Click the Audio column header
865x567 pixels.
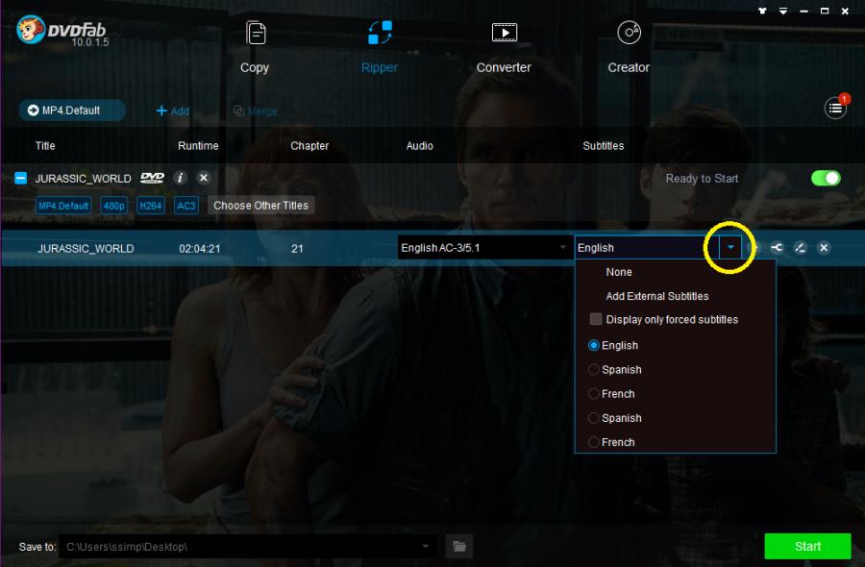[420, 146]
